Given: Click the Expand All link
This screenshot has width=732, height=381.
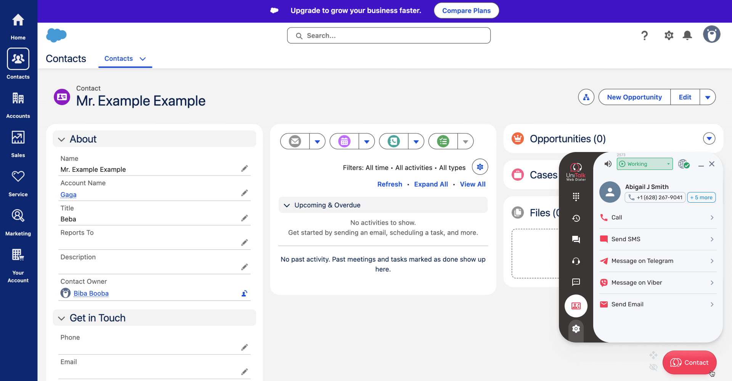Looking at the screenshot, I should pos(431,184).
